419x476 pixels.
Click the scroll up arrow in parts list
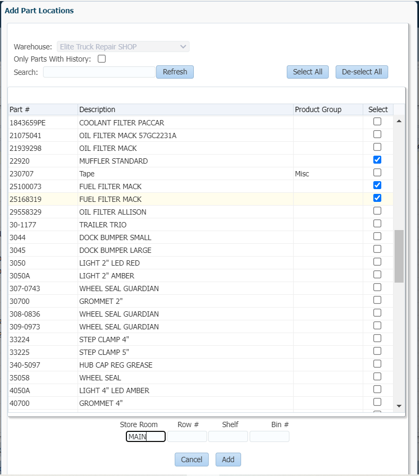(399, 121)
